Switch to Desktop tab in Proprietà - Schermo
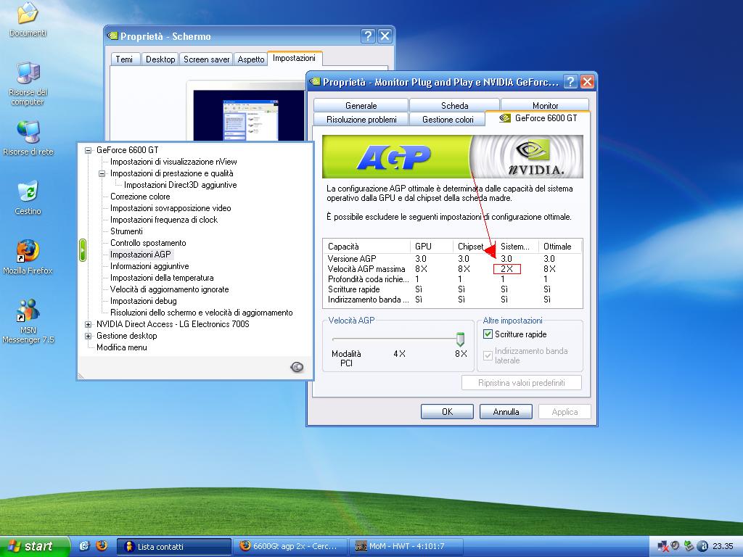 coord(160,59)
